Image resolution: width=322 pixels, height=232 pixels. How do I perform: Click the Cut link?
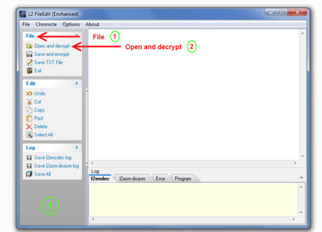(x=38, y=102)
